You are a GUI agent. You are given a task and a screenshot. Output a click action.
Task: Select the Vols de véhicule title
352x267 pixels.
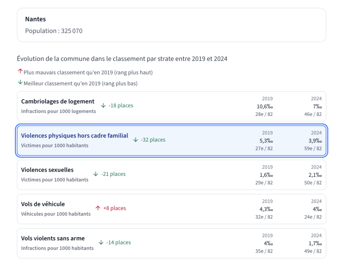pos(43,204)
